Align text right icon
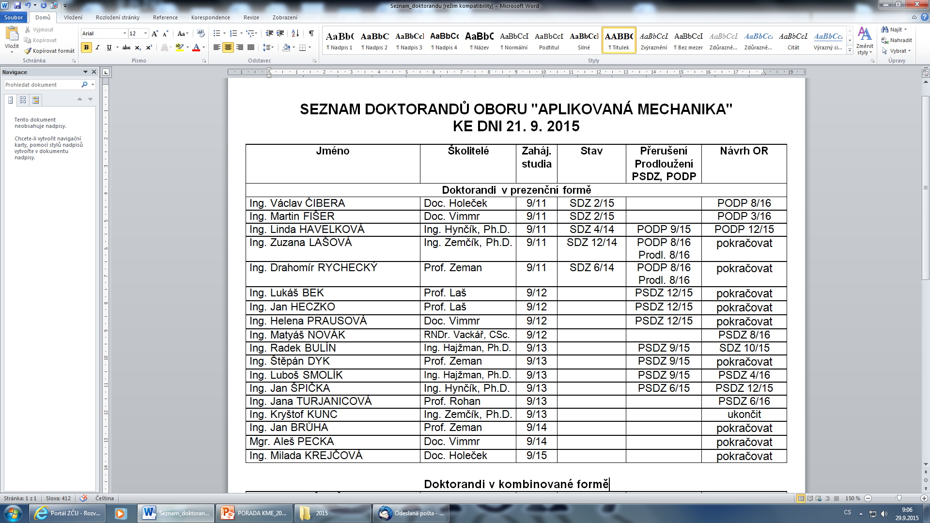 coord(239,47)
